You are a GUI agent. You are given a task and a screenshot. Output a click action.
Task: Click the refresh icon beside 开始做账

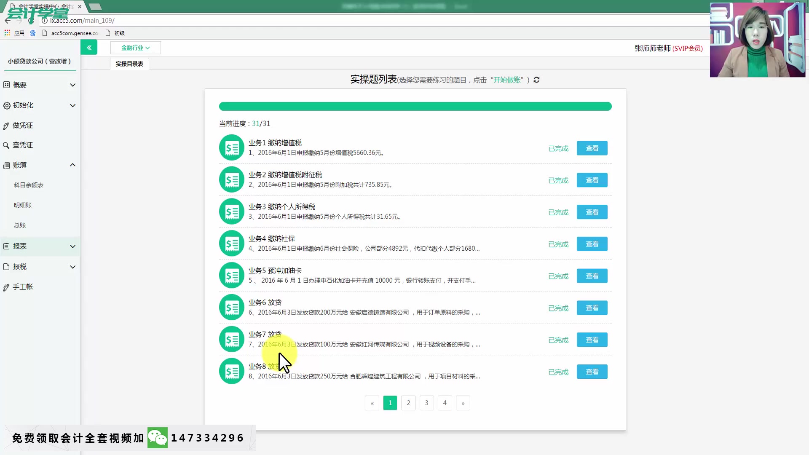coord(536,80)
